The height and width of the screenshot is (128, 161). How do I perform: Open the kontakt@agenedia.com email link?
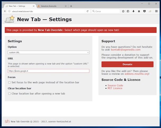tap(126, 50)
